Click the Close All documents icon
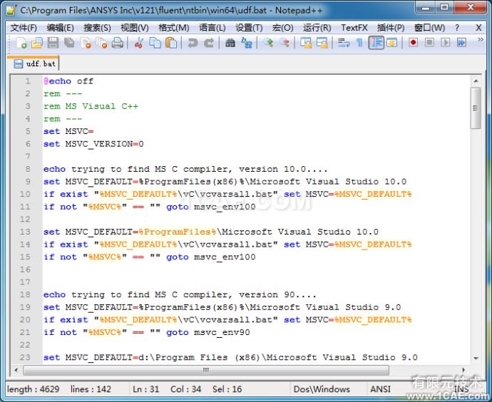The height and width of the screenshot is (402, 492). [x=101, y=43]
